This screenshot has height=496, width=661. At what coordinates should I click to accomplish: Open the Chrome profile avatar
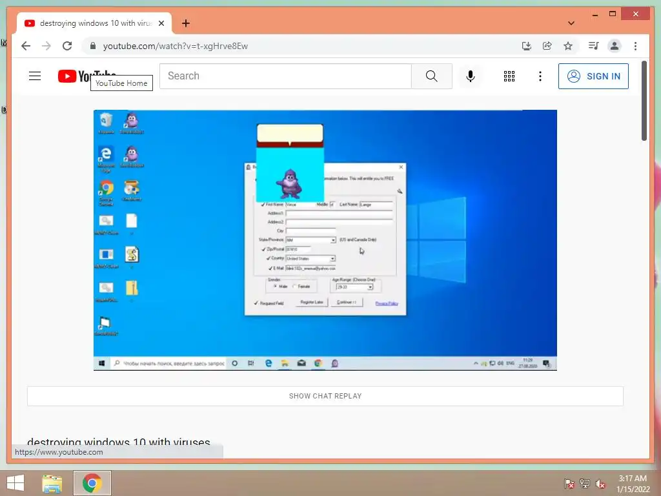pos(615,46)
